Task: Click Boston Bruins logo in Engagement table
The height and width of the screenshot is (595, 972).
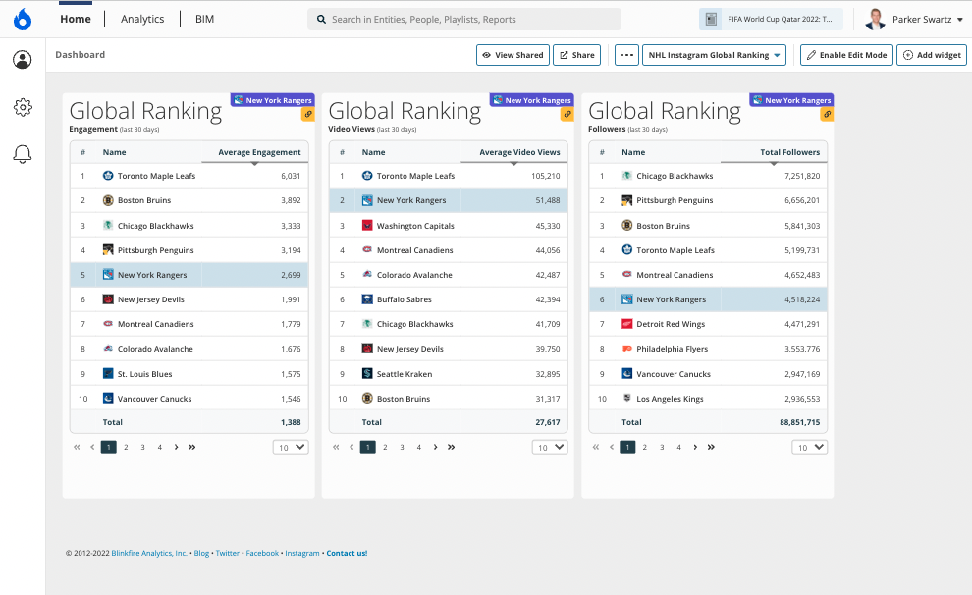Action: (108, 200)
